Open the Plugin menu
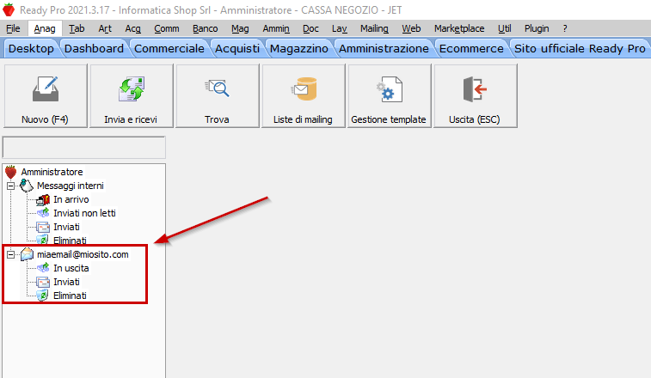The image size is (651, 378). [537, 28]
